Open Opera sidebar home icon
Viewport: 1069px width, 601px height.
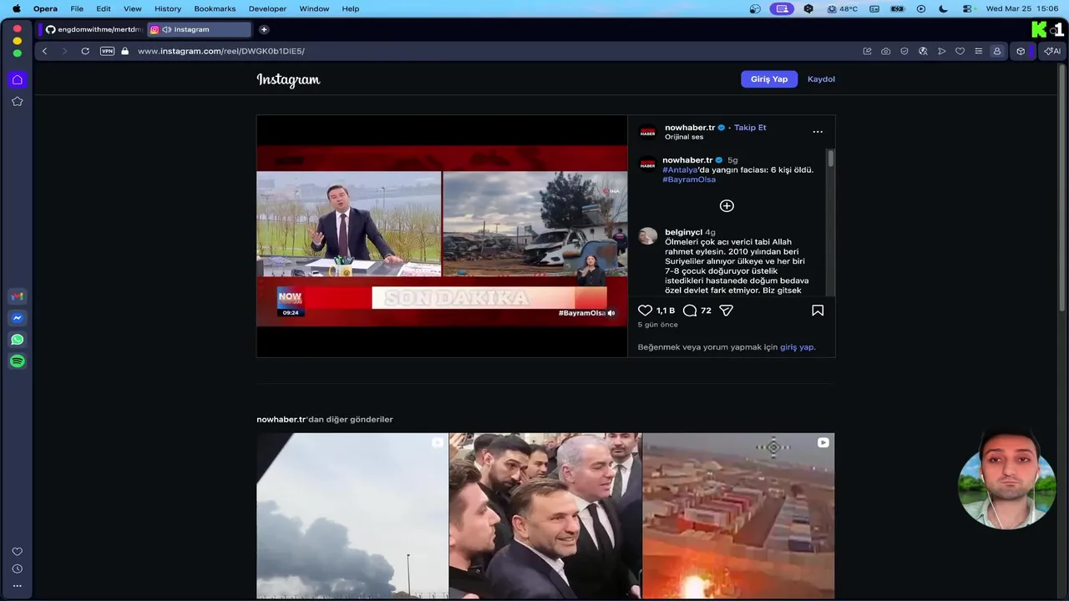pos(17,80)
